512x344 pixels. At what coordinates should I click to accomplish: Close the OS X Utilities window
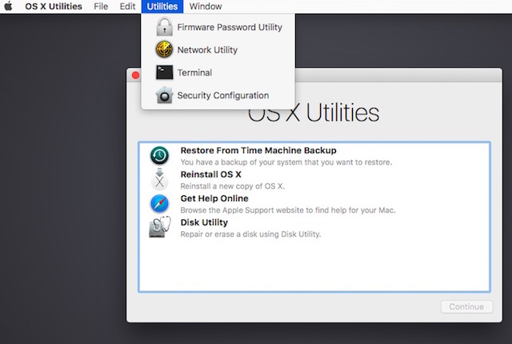click(x=135, y=75)
